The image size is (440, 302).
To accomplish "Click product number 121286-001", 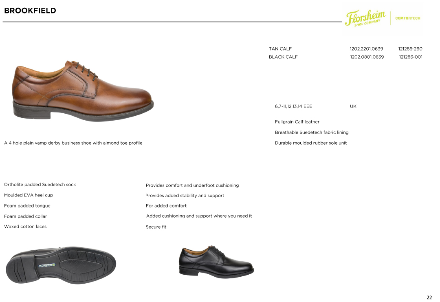I will (x=411, y=57).
